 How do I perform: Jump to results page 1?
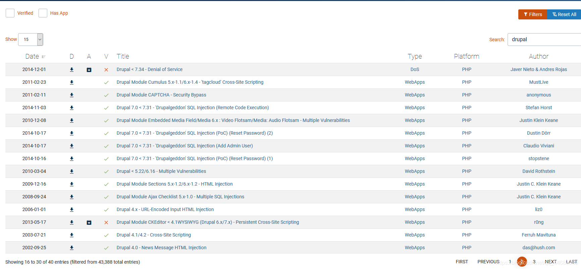tap(510, 262)
